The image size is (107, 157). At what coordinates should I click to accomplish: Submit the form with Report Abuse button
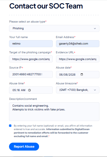24,146
